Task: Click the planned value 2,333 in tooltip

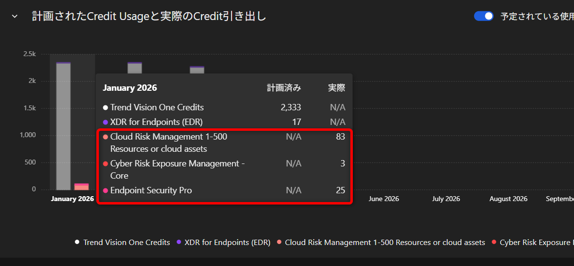Action: tap(291, 108)
